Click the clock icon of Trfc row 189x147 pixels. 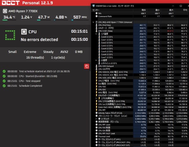click(x=96, y=13)
